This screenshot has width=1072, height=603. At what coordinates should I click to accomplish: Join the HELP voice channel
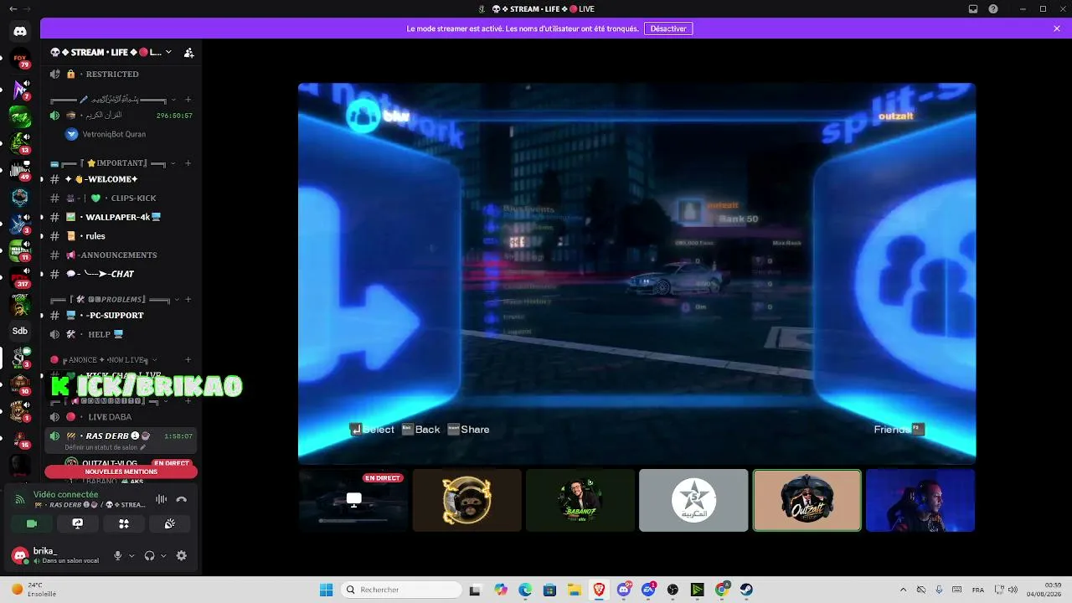[x=121, y=334]
